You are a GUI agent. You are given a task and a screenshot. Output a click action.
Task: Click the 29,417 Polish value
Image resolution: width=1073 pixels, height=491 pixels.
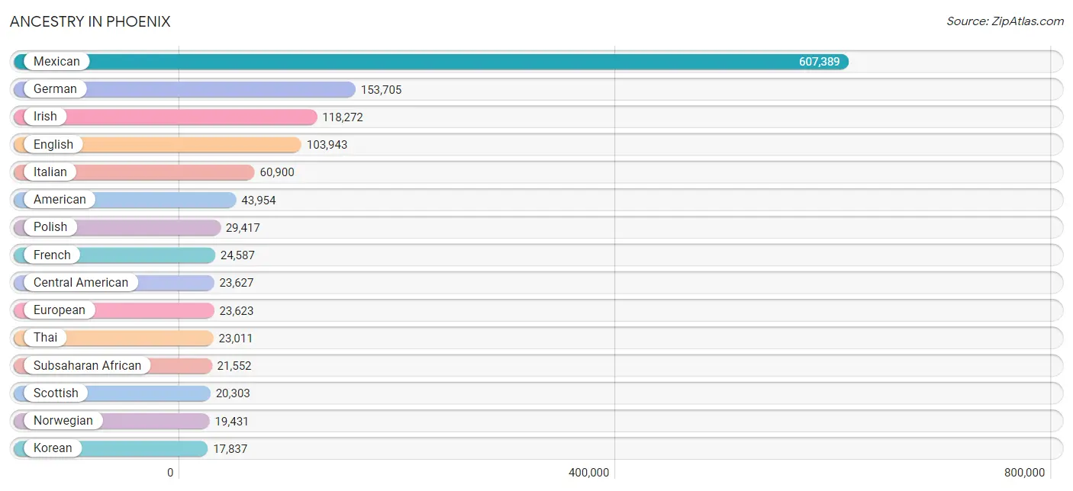coord(243,227)
